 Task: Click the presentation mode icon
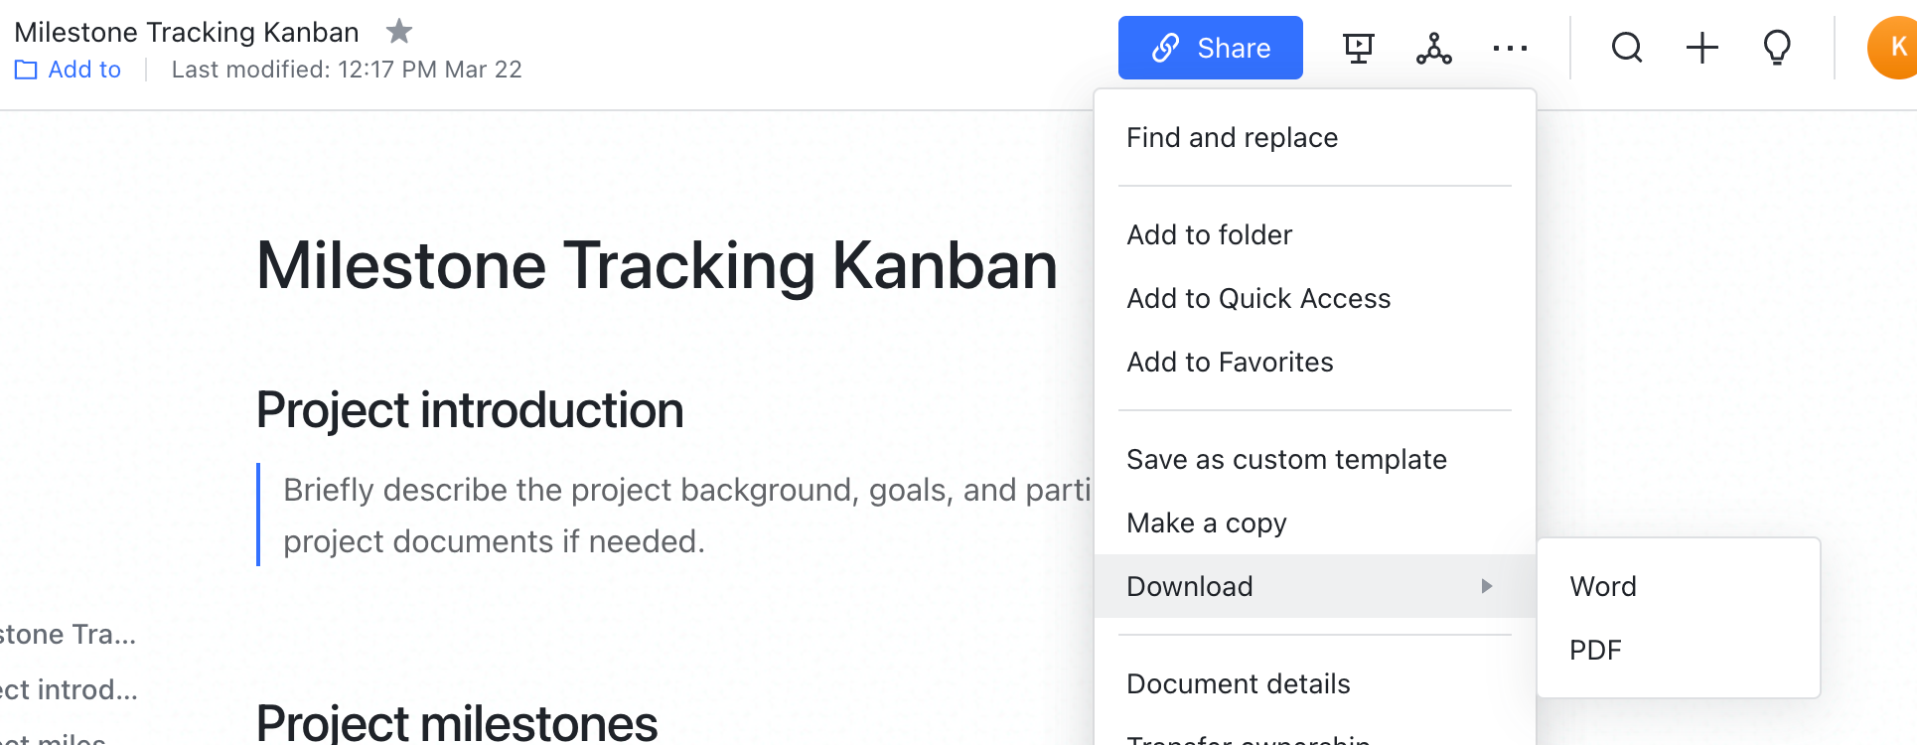(1358, 48)
